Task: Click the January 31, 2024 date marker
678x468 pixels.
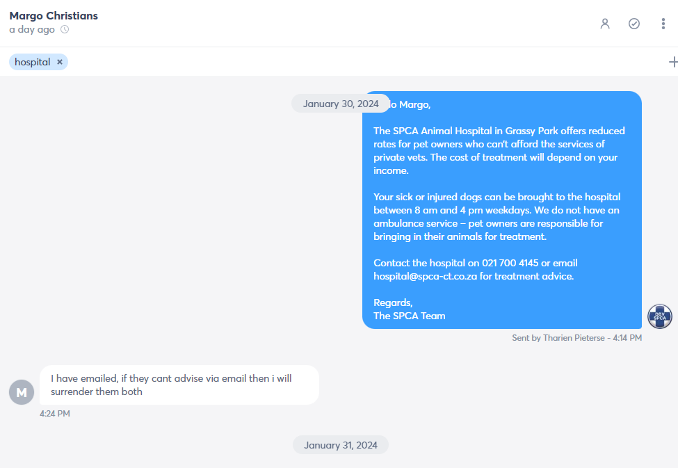Action: tap(340, 445)
